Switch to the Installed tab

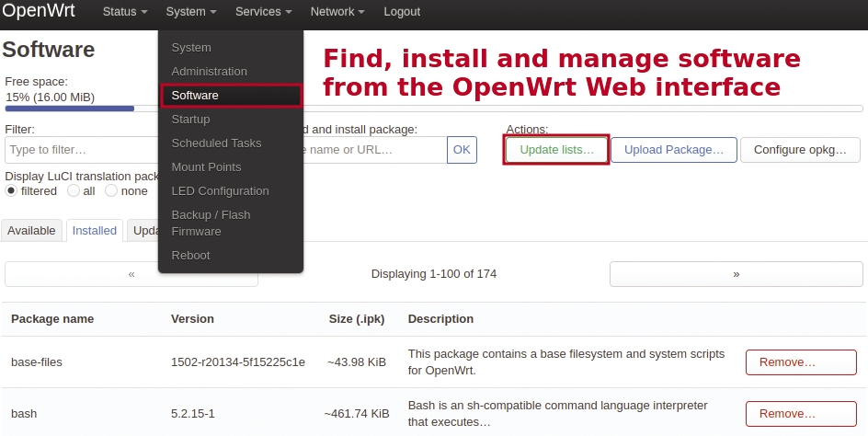(94, 231)
